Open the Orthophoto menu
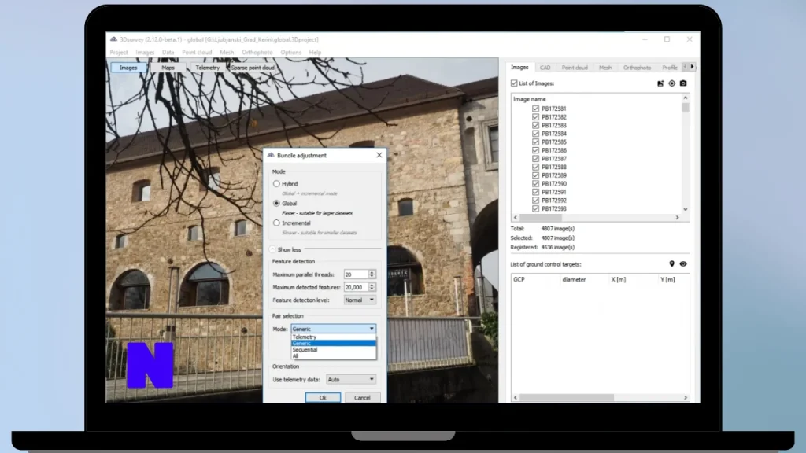The height and width of the screenshot is (453, 806). pos(257,53)
